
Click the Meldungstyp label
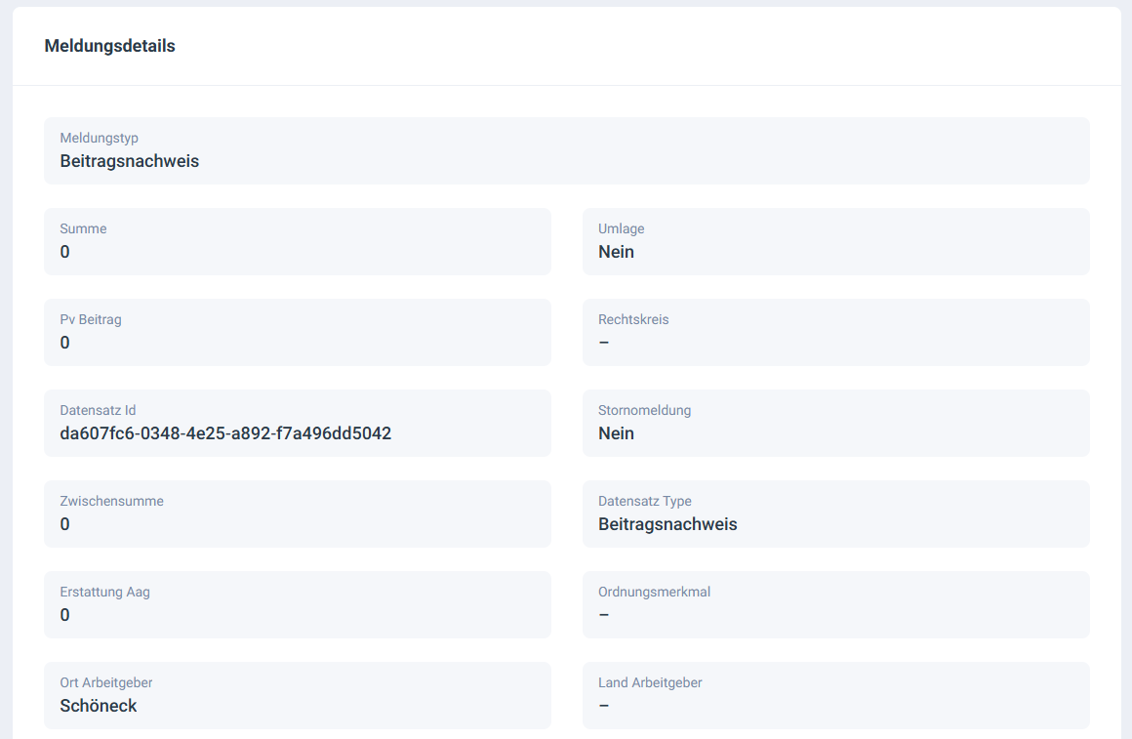click(x=99, y=139)
